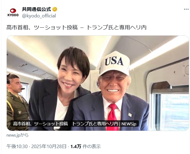Click the トランプ氏と専用ヘリ内 tweet text portion

pyautogui.click(x=116, y=27)
